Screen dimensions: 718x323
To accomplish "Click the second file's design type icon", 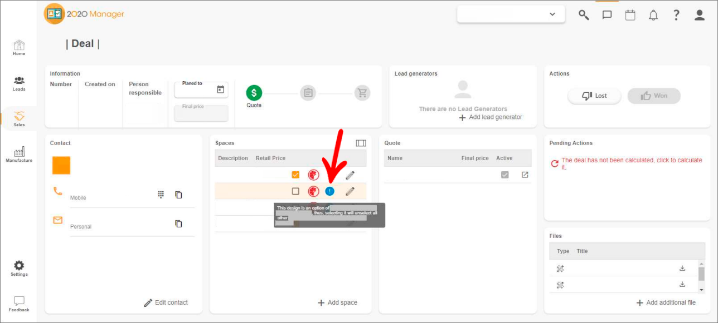I will pyautogui.click(x=560, y=285).
